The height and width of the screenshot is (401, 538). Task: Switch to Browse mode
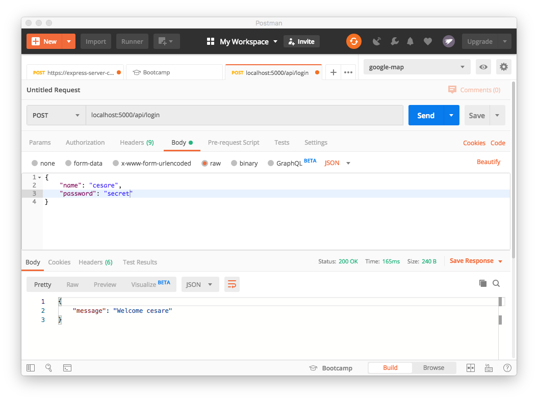point(433,367)
